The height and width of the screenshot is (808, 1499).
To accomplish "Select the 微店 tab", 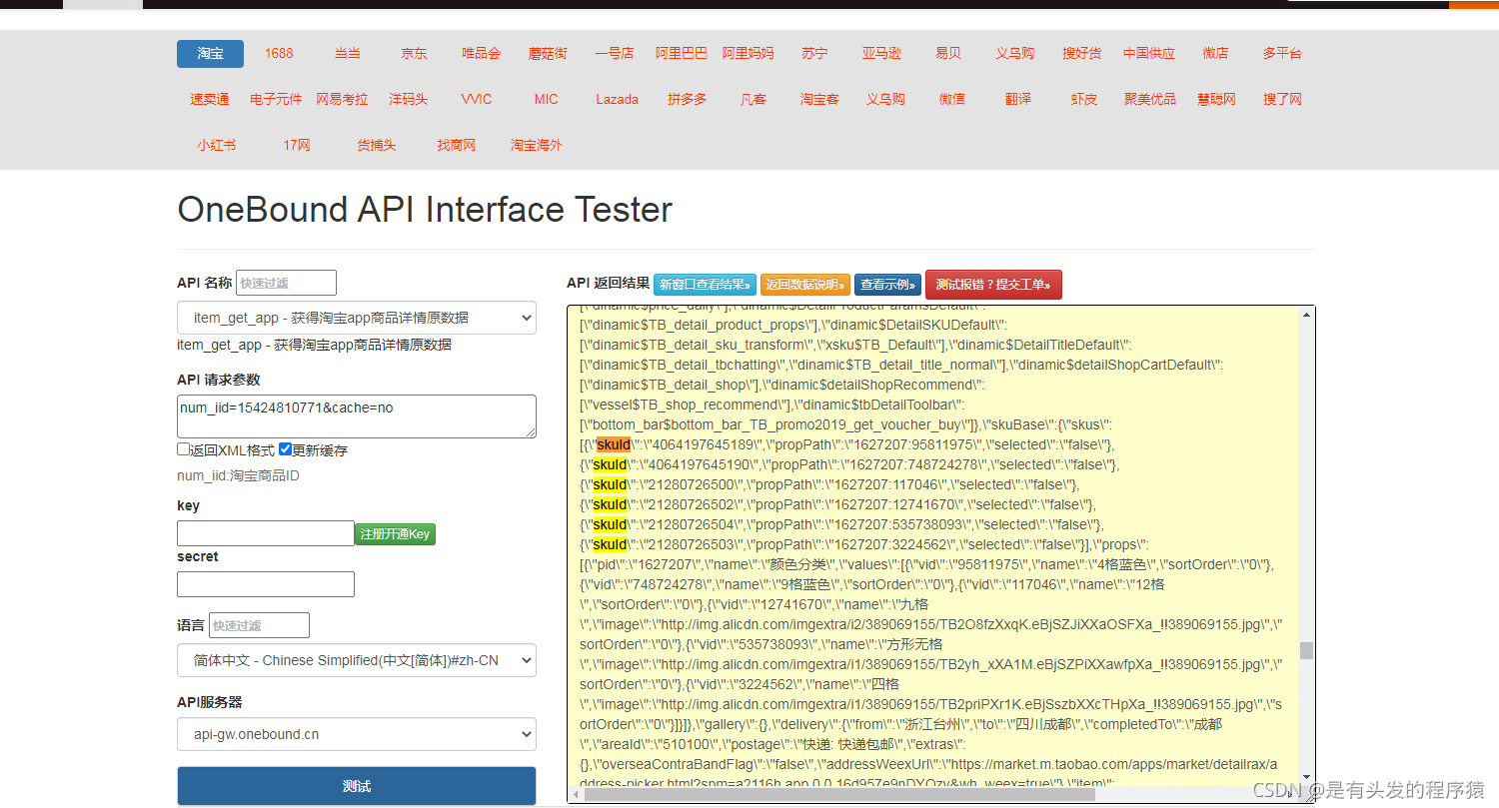I will (x=1215, y=54).
